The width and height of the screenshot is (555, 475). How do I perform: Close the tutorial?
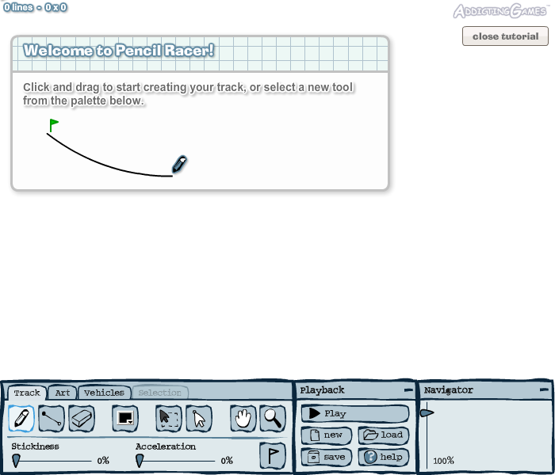tap(506, 36)
